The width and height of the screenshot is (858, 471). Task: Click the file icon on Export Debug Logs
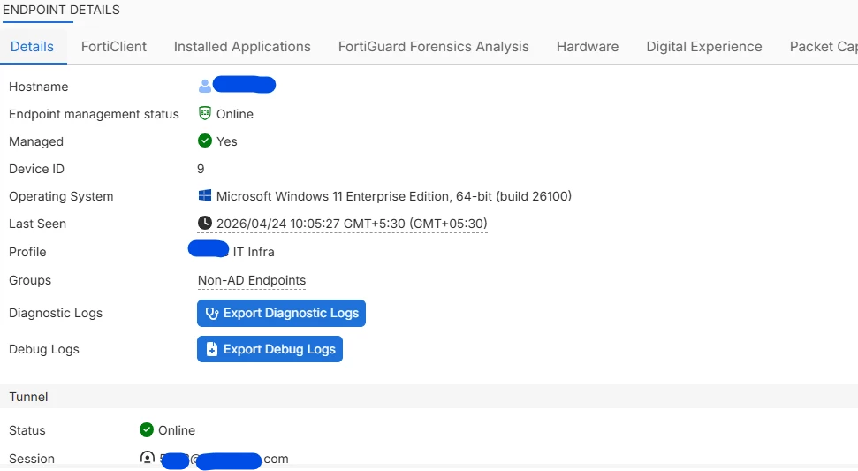212,349
